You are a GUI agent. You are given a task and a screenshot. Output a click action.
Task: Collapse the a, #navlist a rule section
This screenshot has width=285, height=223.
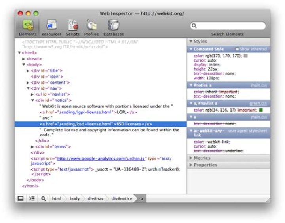click(x=191, y=103)
